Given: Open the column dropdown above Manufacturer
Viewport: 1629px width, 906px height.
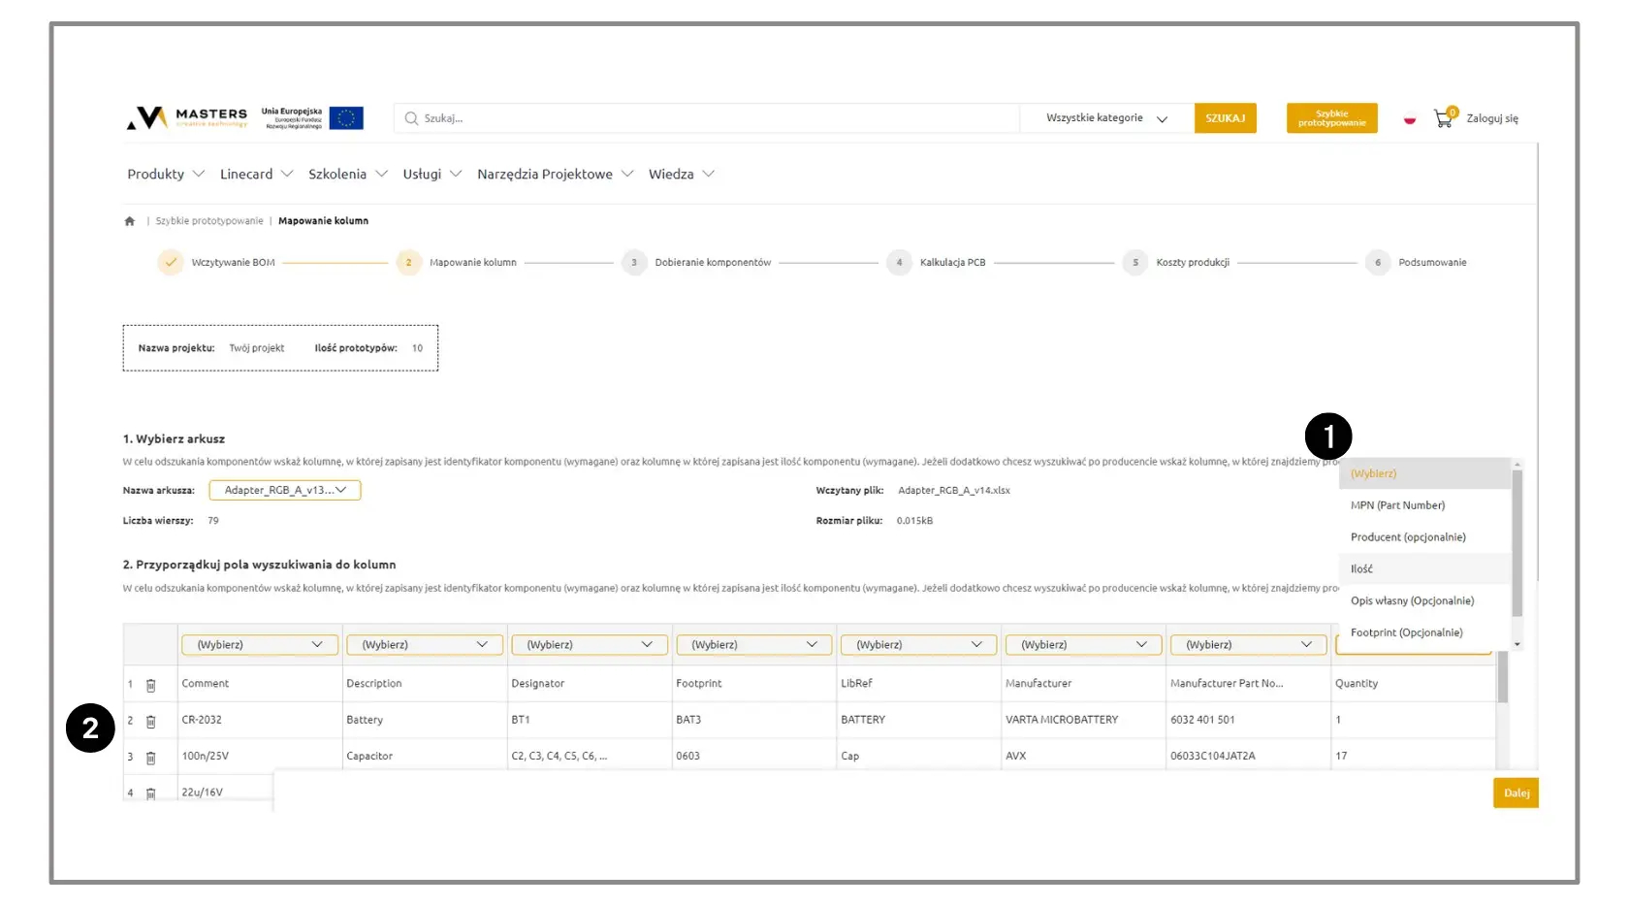Looking at the screenshot, I should (1082, 645).
